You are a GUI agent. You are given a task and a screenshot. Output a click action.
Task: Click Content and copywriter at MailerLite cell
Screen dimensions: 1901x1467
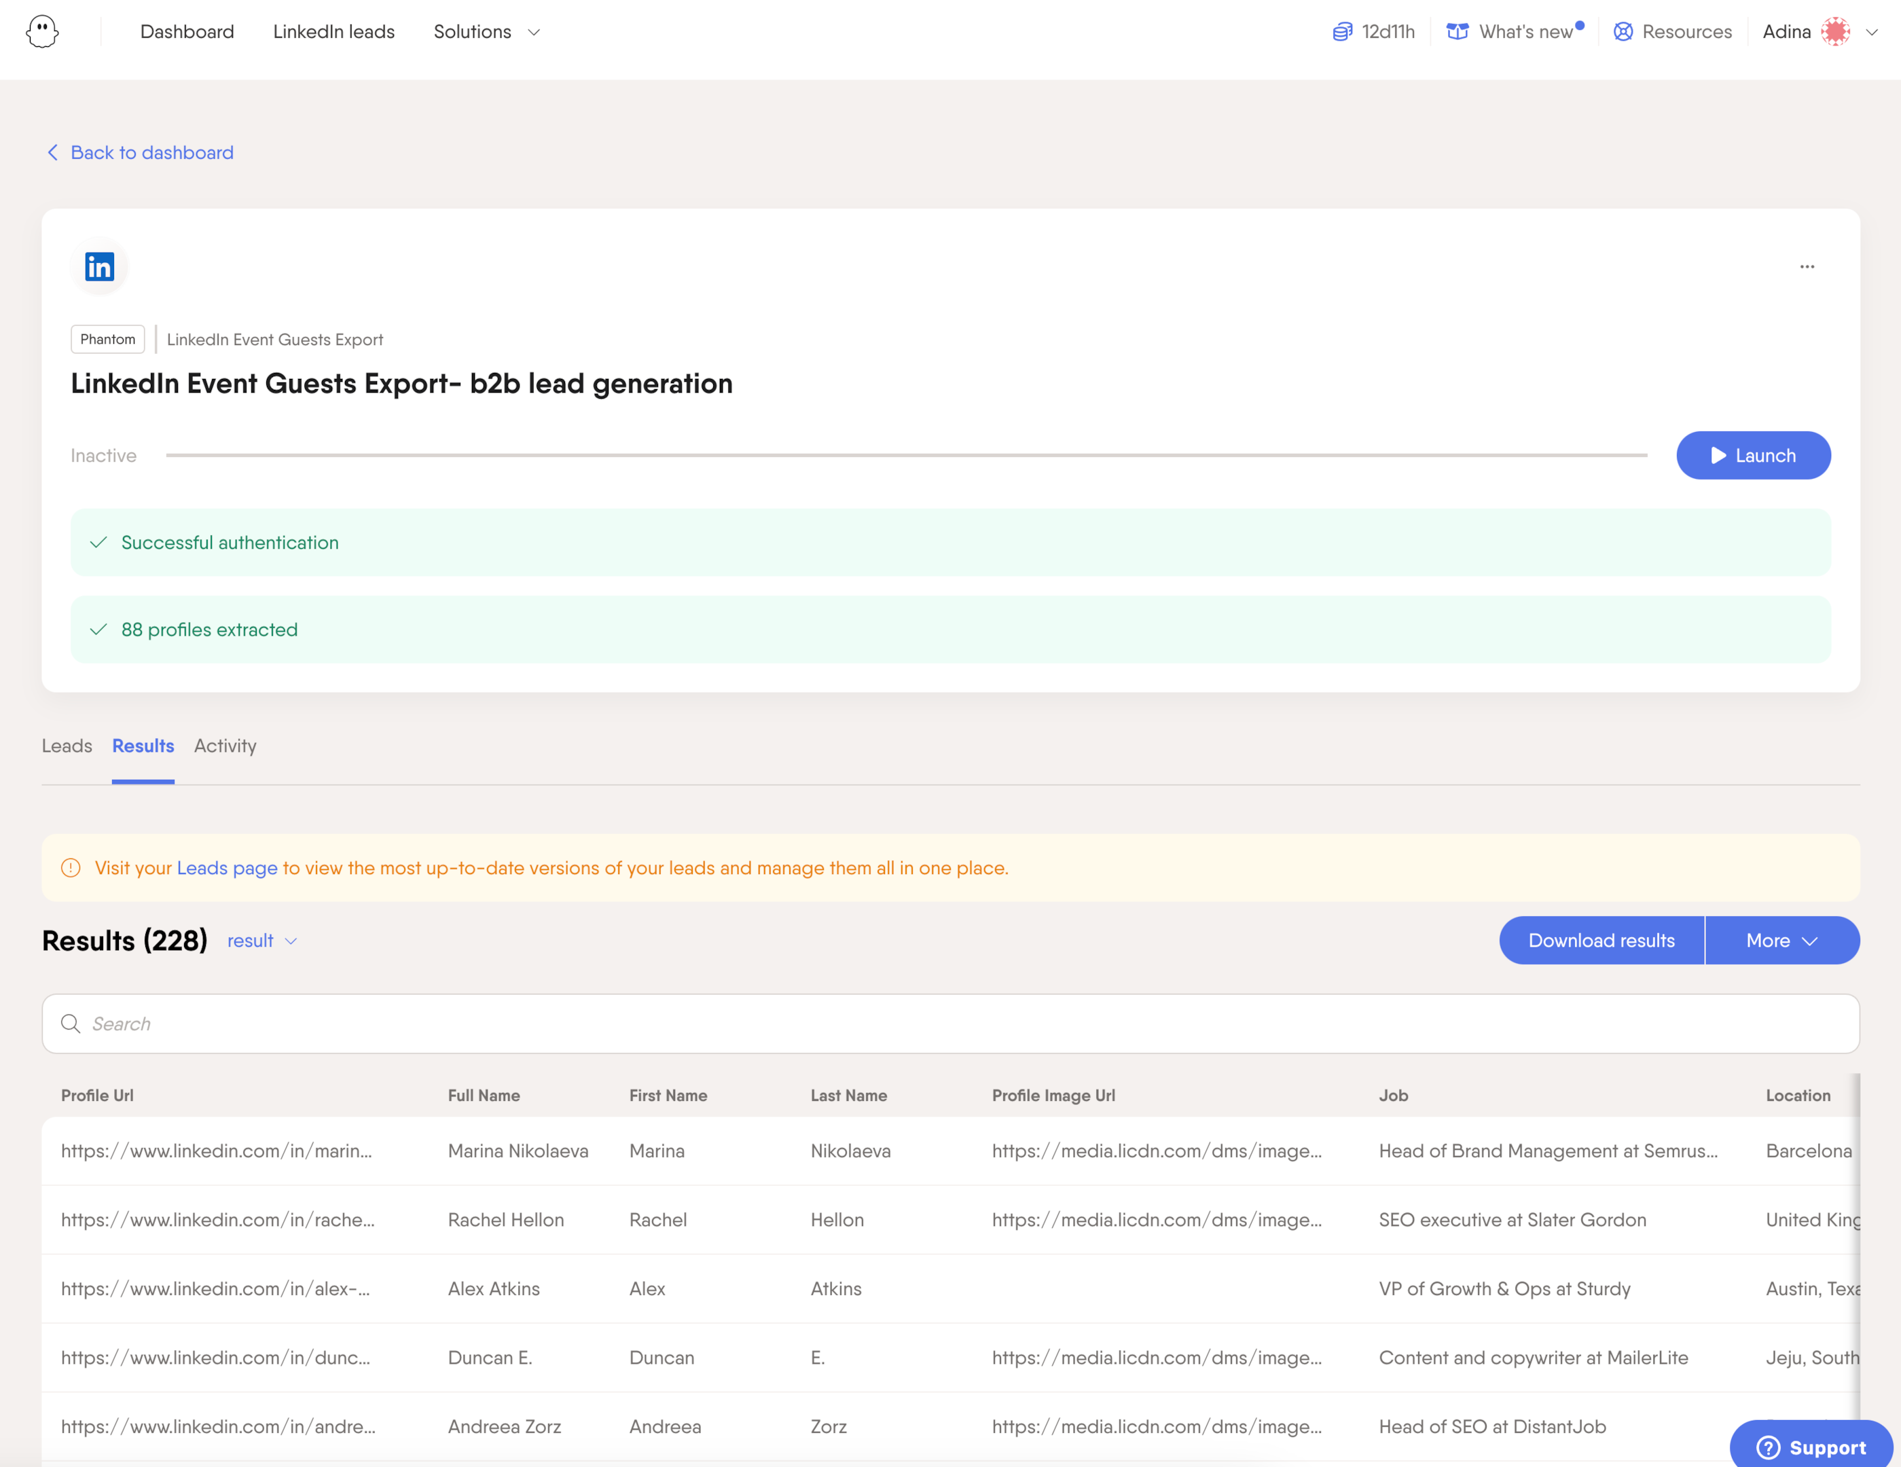(1533, 1357)
